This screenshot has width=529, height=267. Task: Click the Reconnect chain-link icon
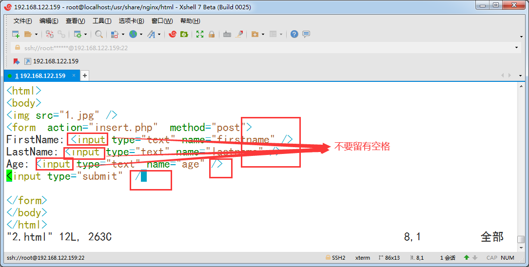pos(61,34)
